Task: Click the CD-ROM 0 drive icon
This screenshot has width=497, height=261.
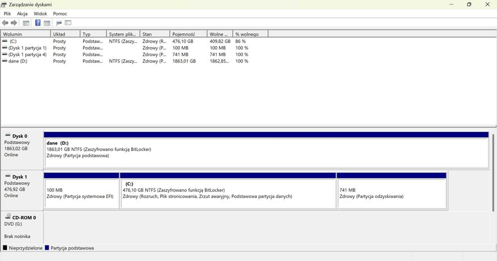Action: coord(8,217)
